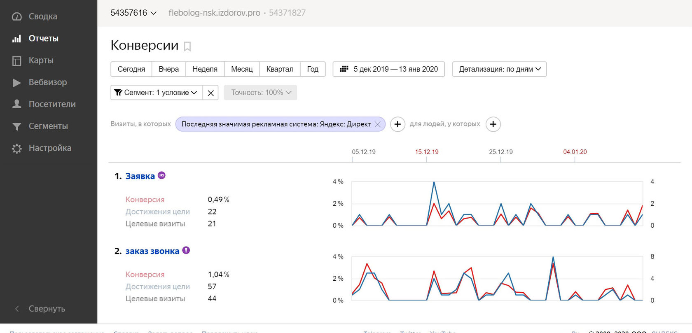Screen dimensions: 692x333
Task: Add a visit condition with plus button
Action: click(x=397, y=124)
